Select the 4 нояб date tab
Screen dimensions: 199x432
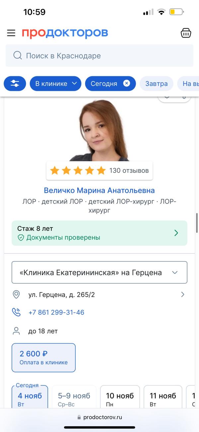[x=30, y=396]
